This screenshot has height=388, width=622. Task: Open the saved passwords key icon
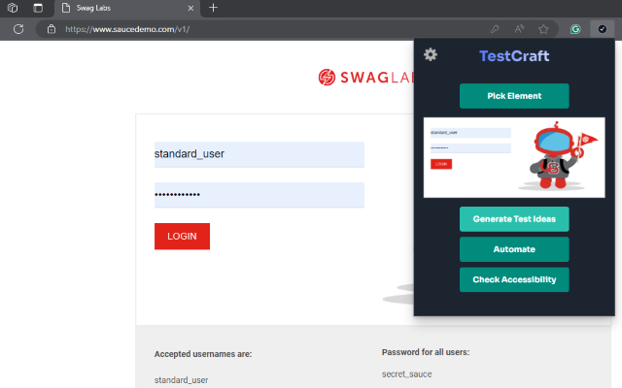pyautogui.click(x=495, y=29)
